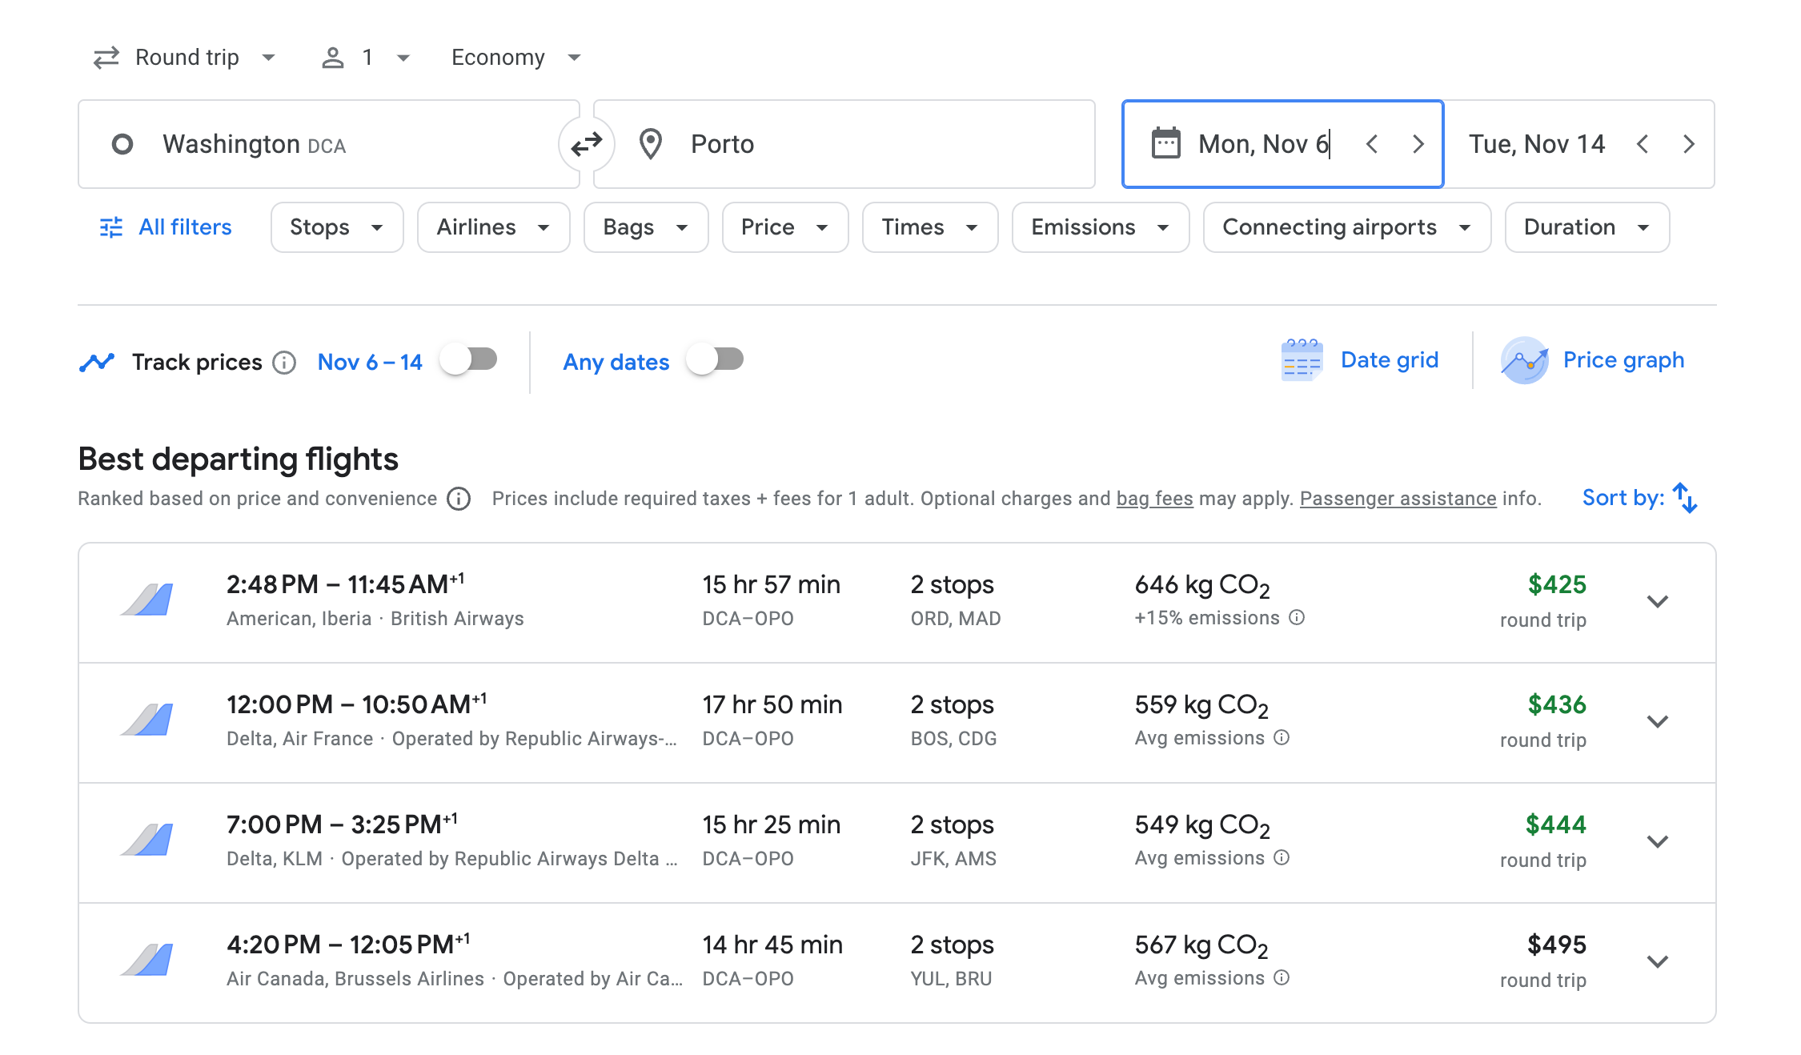The image size is (1801, 1055).
Task: Click the Track prices info icon
Action: 284,363
